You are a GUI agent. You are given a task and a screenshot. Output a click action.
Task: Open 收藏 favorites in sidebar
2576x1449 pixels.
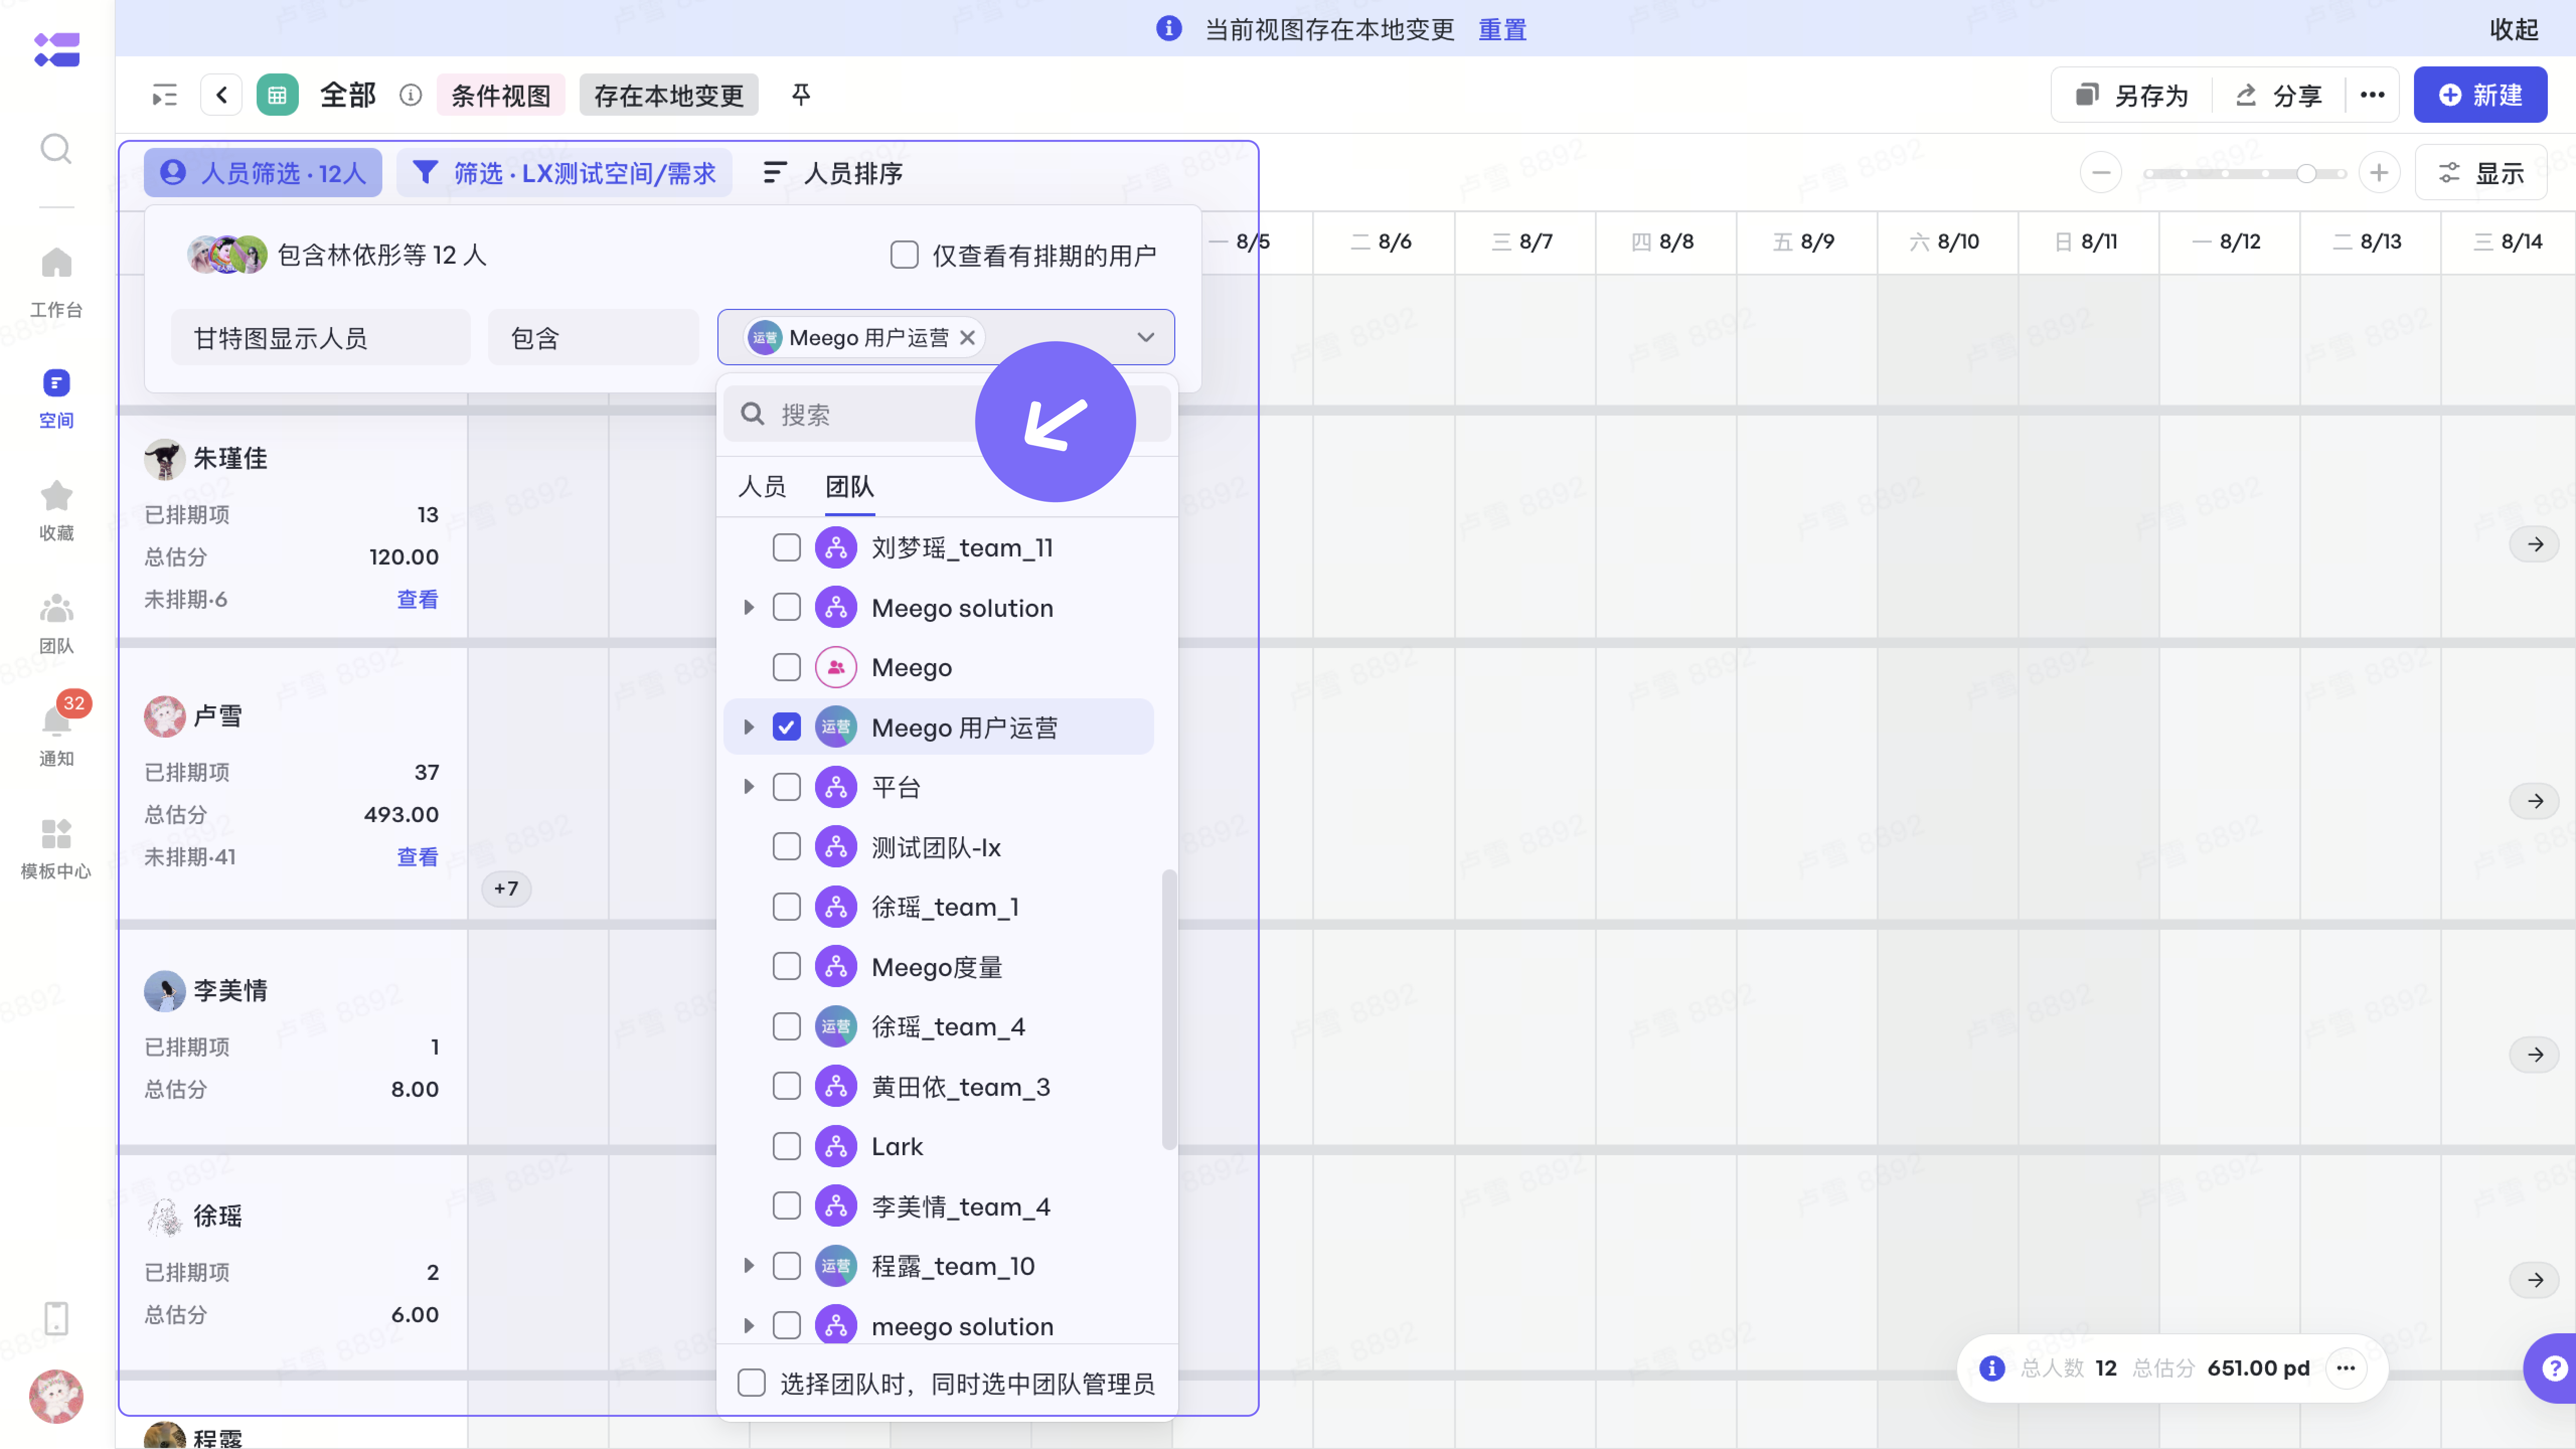[56, 510]
